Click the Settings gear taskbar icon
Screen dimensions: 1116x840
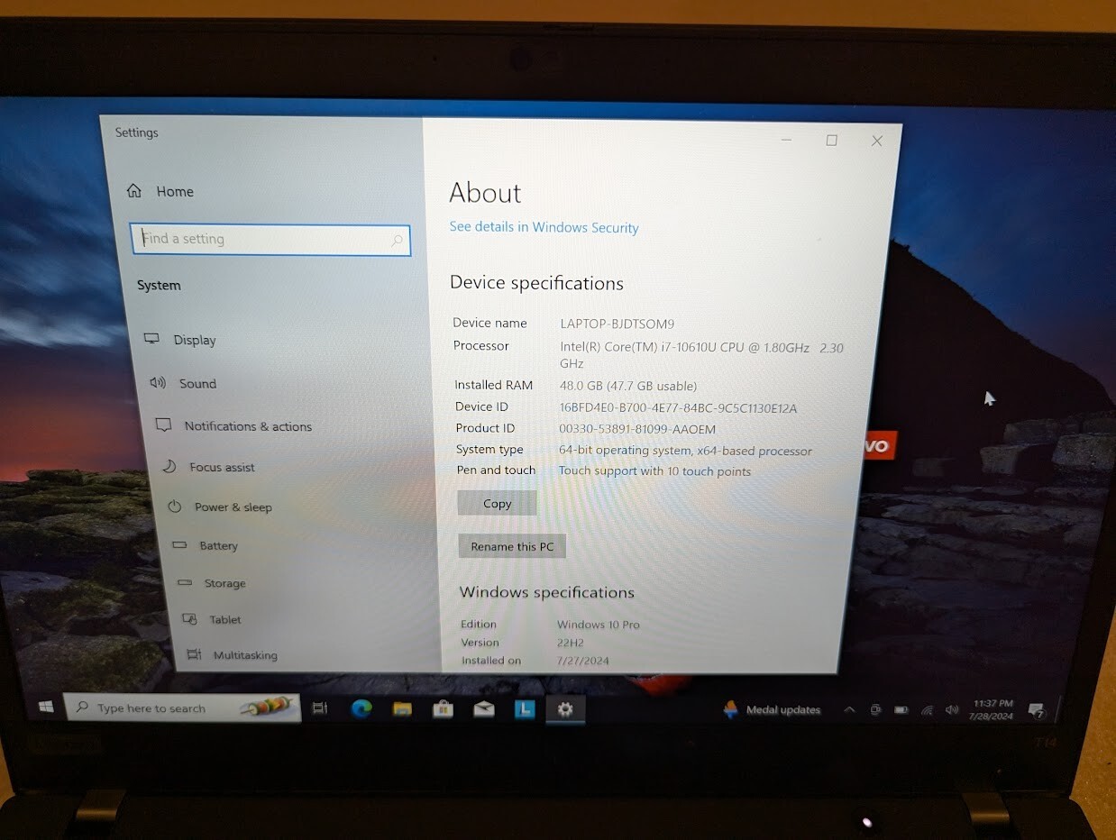pyautogui.click(x=565, y=709)
